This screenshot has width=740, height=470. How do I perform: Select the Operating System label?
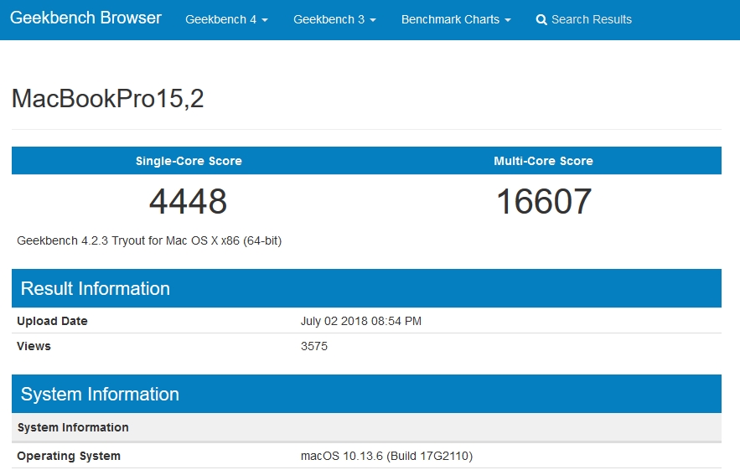(x=69, y=456)
